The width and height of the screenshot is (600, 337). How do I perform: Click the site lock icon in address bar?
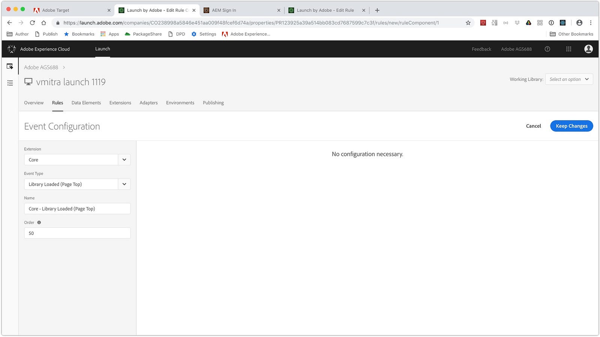(x=57, y=23)
